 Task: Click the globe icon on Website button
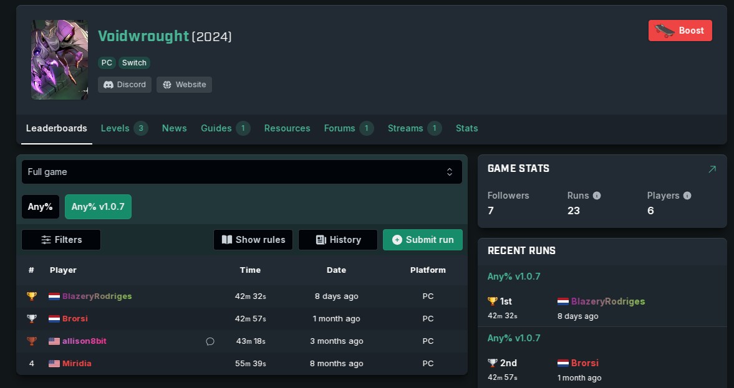coord(167,85)
